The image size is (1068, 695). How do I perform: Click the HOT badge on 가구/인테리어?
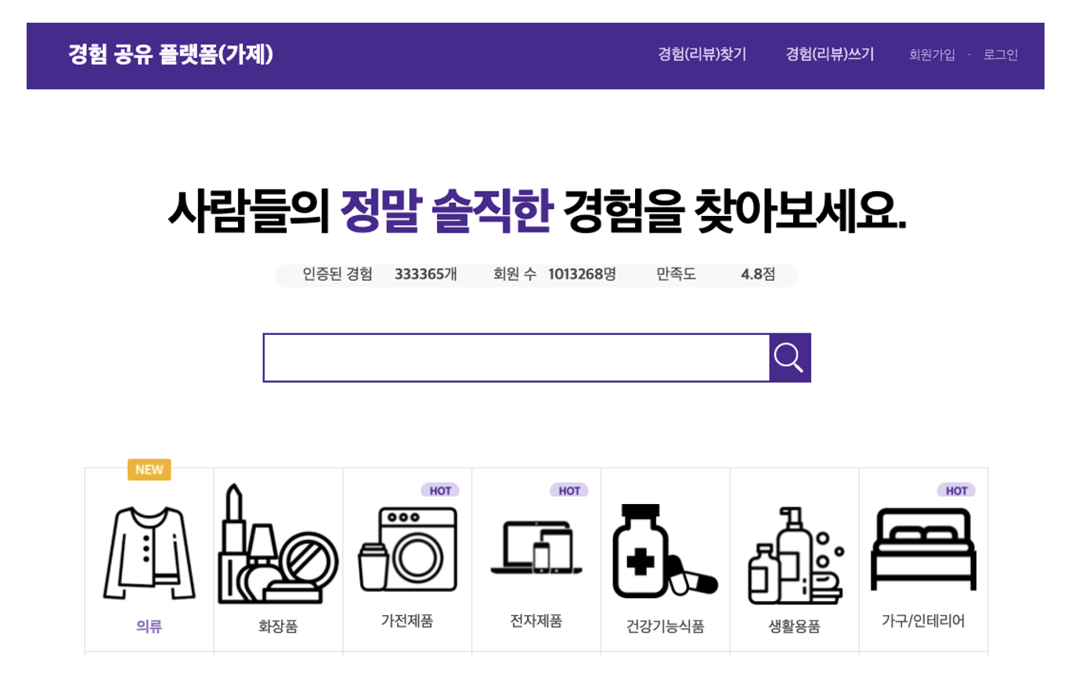pyautogui.click(x=957, y=491)
